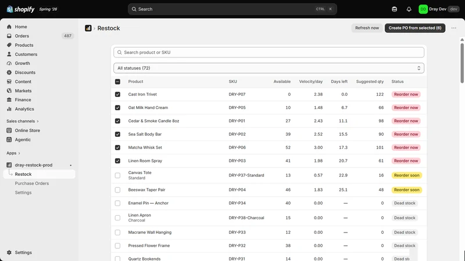Click Create PO from selected (6)
This screenshot has height=261, width=465.
(x=415, y=28)
